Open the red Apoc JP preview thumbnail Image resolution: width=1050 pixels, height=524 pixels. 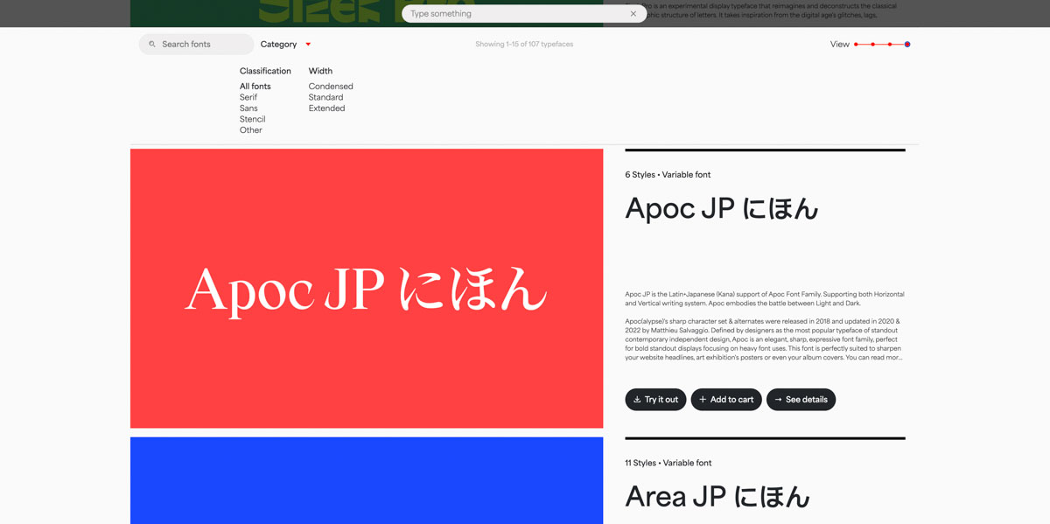[x=367, y=288]
